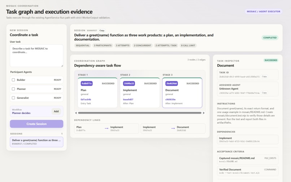Click the Generalist READY status

tap(57, 98)
